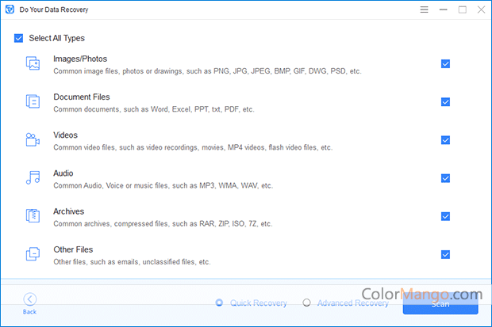This screenshot has width=492, height=327.
Task: Untick the Other Files checkbox
Action: point(445,254)
